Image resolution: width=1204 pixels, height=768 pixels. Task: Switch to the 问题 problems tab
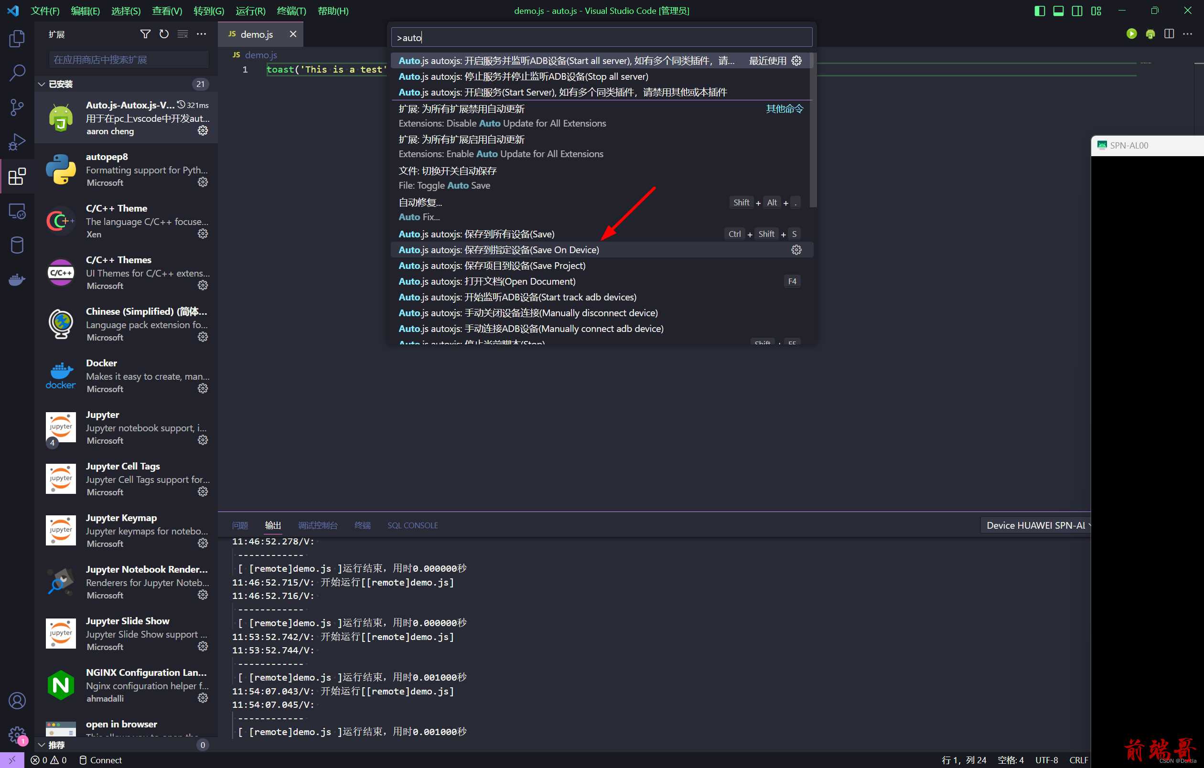point(240,525)
